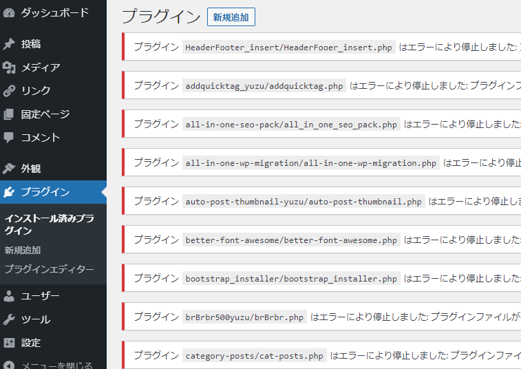This screenshot has height=369, width=521.
Task: Click the pushpin icon beside 投稿
Action: click(9, 44)
